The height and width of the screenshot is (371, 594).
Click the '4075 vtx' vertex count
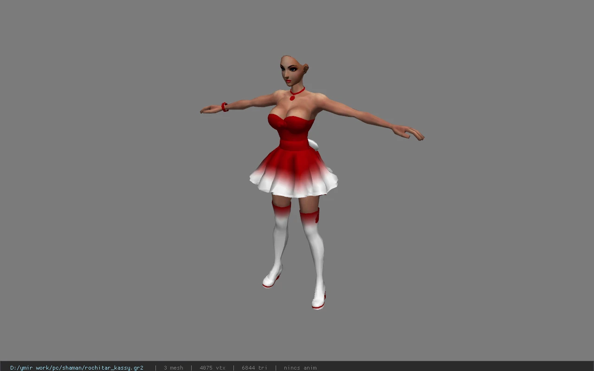coord(213,368)
